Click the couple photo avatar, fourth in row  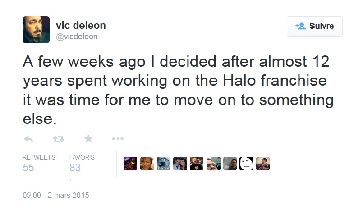180,164
